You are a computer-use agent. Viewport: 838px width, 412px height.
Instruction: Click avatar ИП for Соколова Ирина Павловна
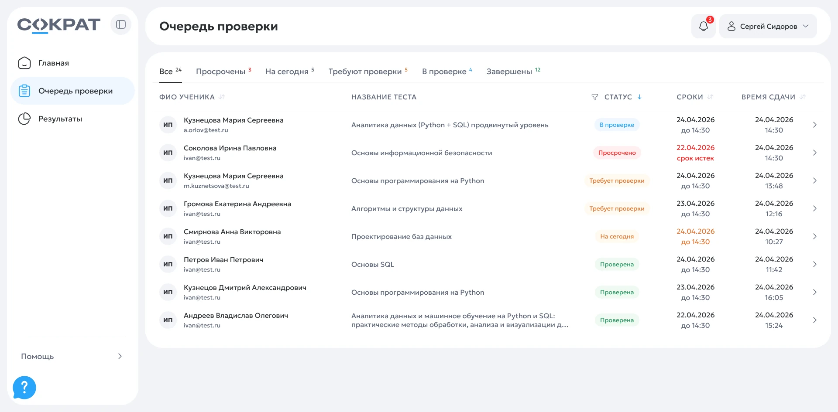168,153
